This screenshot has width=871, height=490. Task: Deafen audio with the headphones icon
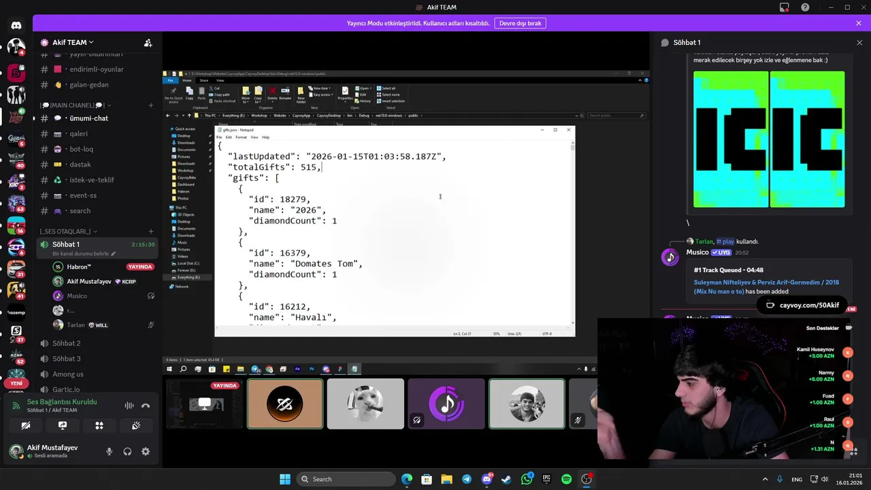[x=127, y=451]
